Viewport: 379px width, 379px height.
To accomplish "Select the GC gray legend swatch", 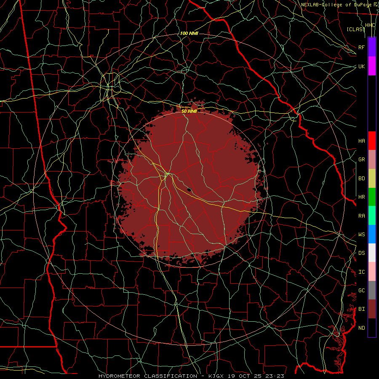I will [372, 290].
